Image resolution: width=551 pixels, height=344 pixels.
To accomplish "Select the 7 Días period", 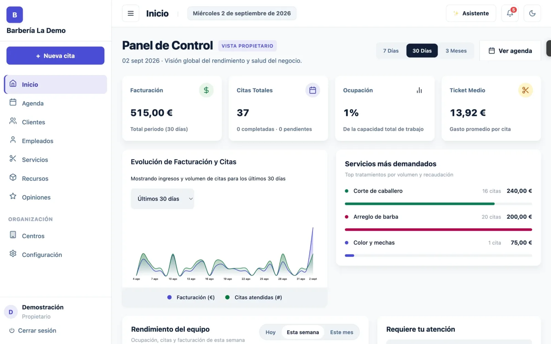I will point(391,51).
